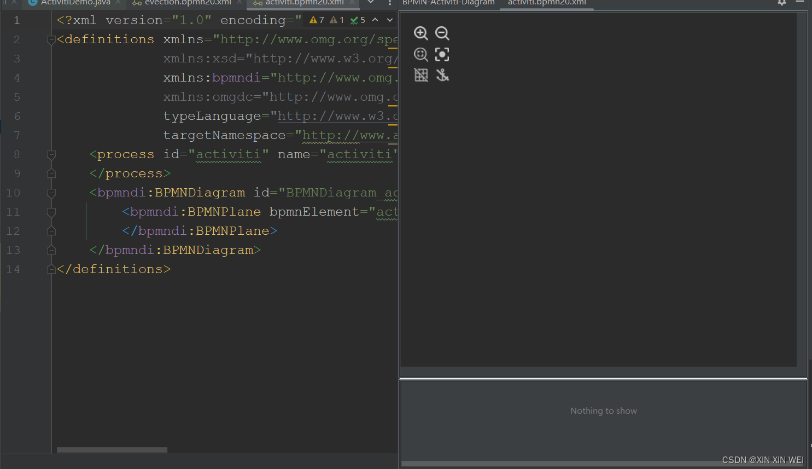This screenshot has width=812, height=469.
Task: Switch to the ActivitiDemo.java tab
Action: point(75,3)
